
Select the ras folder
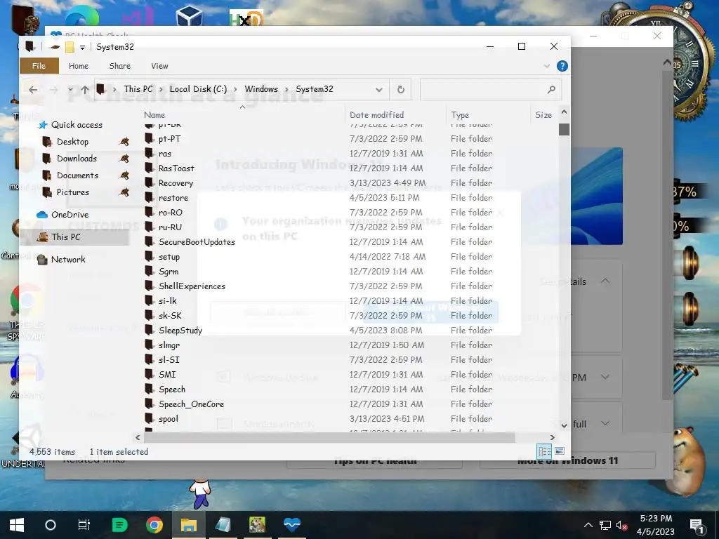click(x=164, y=154)
